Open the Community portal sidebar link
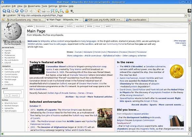 click(12, 72)
